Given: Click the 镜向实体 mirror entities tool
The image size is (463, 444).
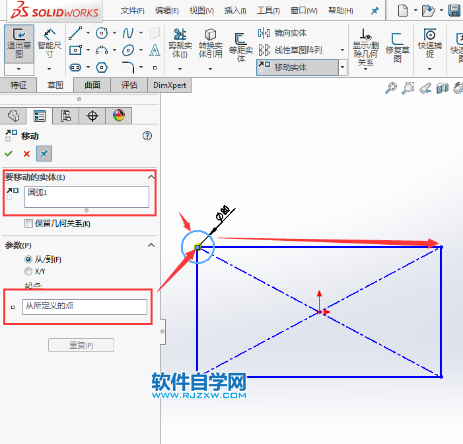Looking at the screenshot, I should pyautogui.click(x=283, y=33).
